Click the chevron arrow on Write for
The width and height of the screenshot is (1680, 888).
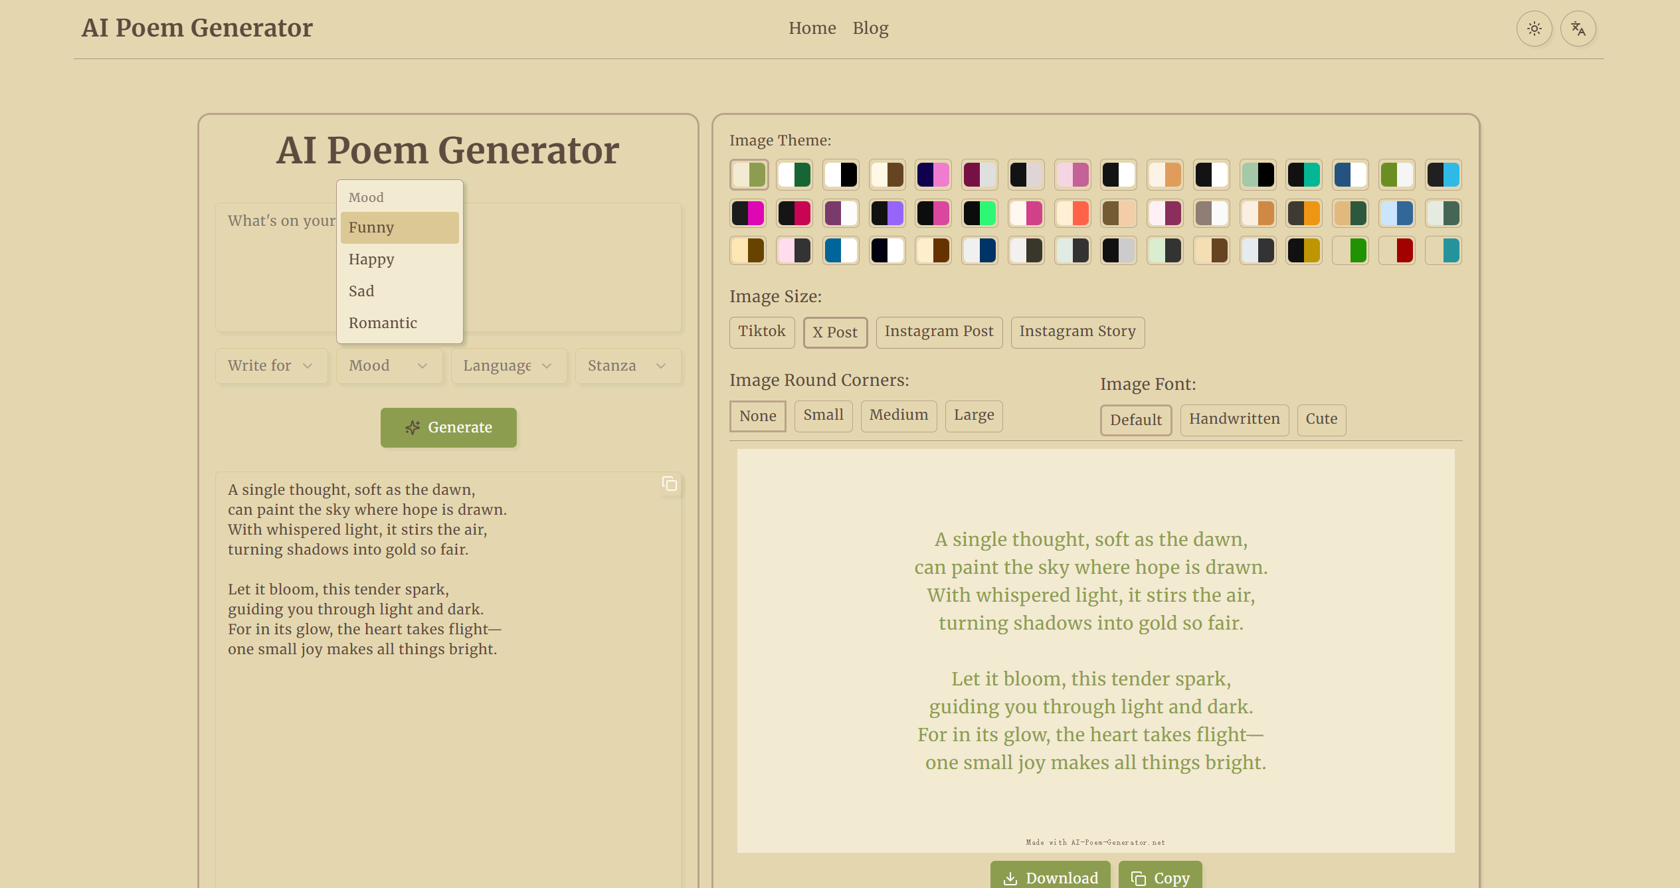308,366
